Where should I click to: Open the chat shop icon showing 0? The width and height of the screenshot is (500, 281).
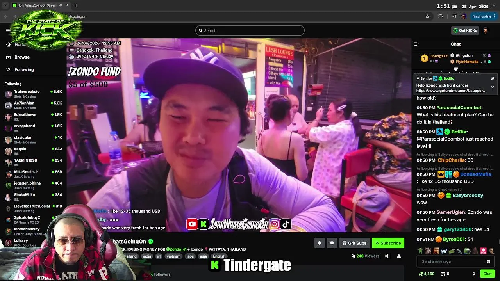point(445,274)
